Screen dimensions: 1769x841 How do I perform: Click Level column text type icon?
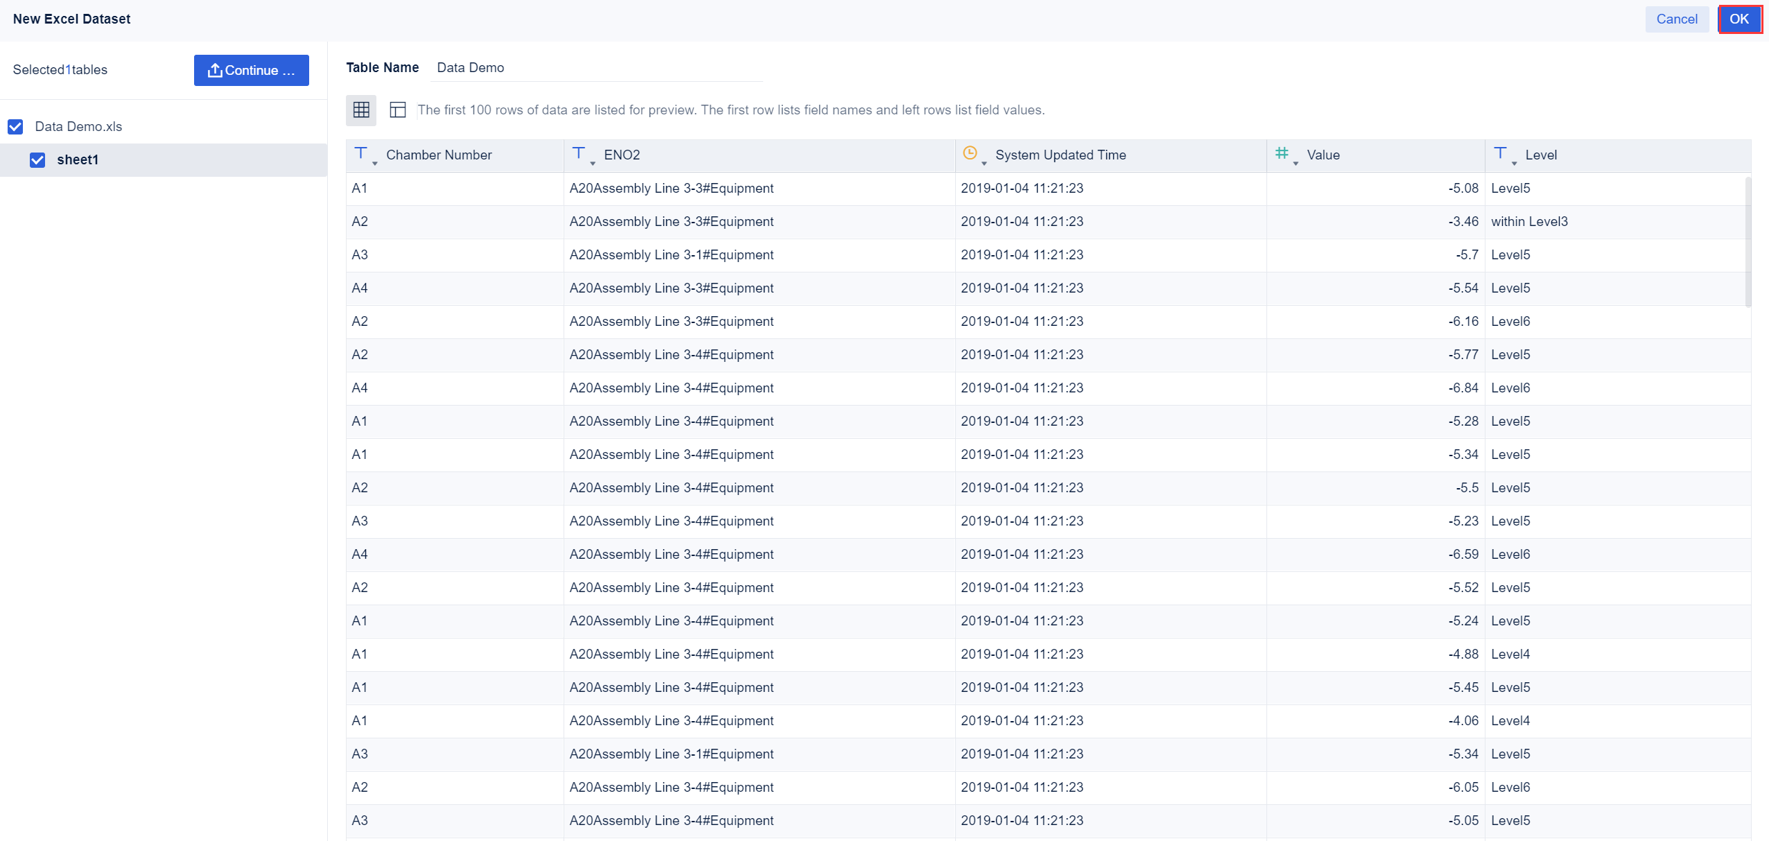tap(1500, 153)
